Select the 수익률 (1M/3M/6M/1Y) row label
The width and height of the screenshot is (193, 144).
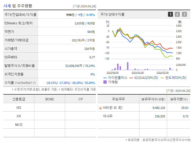pos(20,83)
